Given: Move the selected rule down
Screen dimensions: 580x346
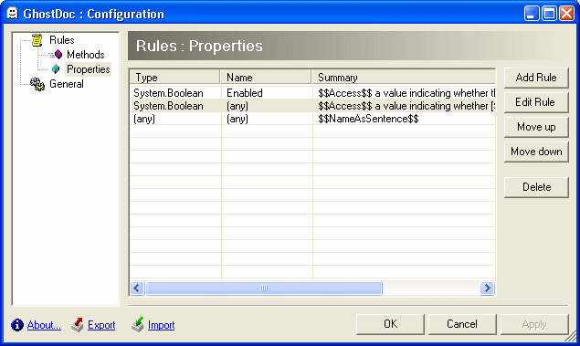Looking at the screenshot, I should click(x=536, y=152).
